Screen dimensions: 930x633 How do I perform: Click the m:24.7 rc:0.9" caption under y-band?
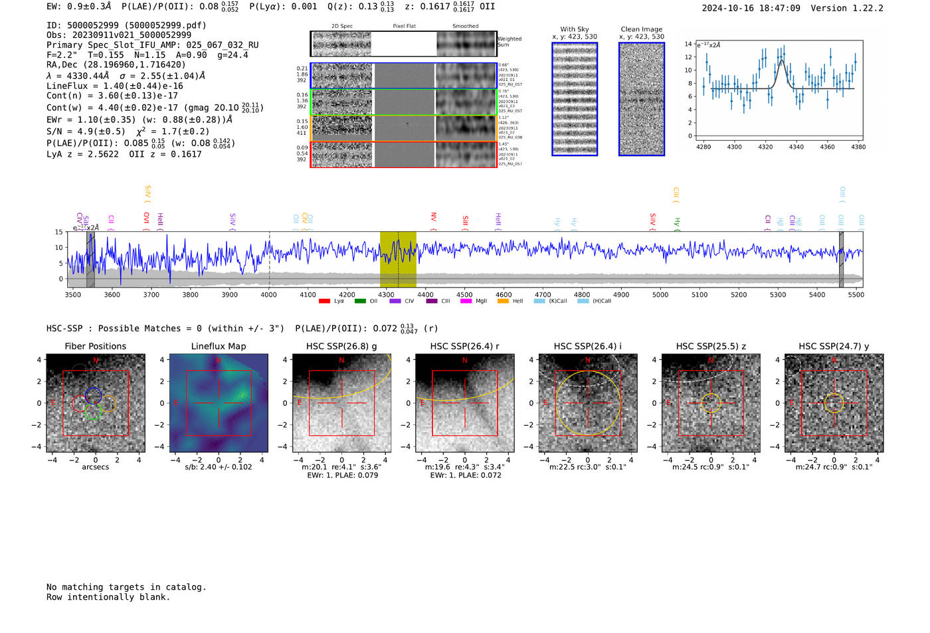coord(834,467)
